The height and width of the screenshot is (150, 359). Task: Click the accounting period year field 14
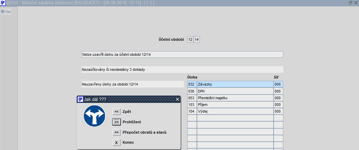tap(197, 39)
